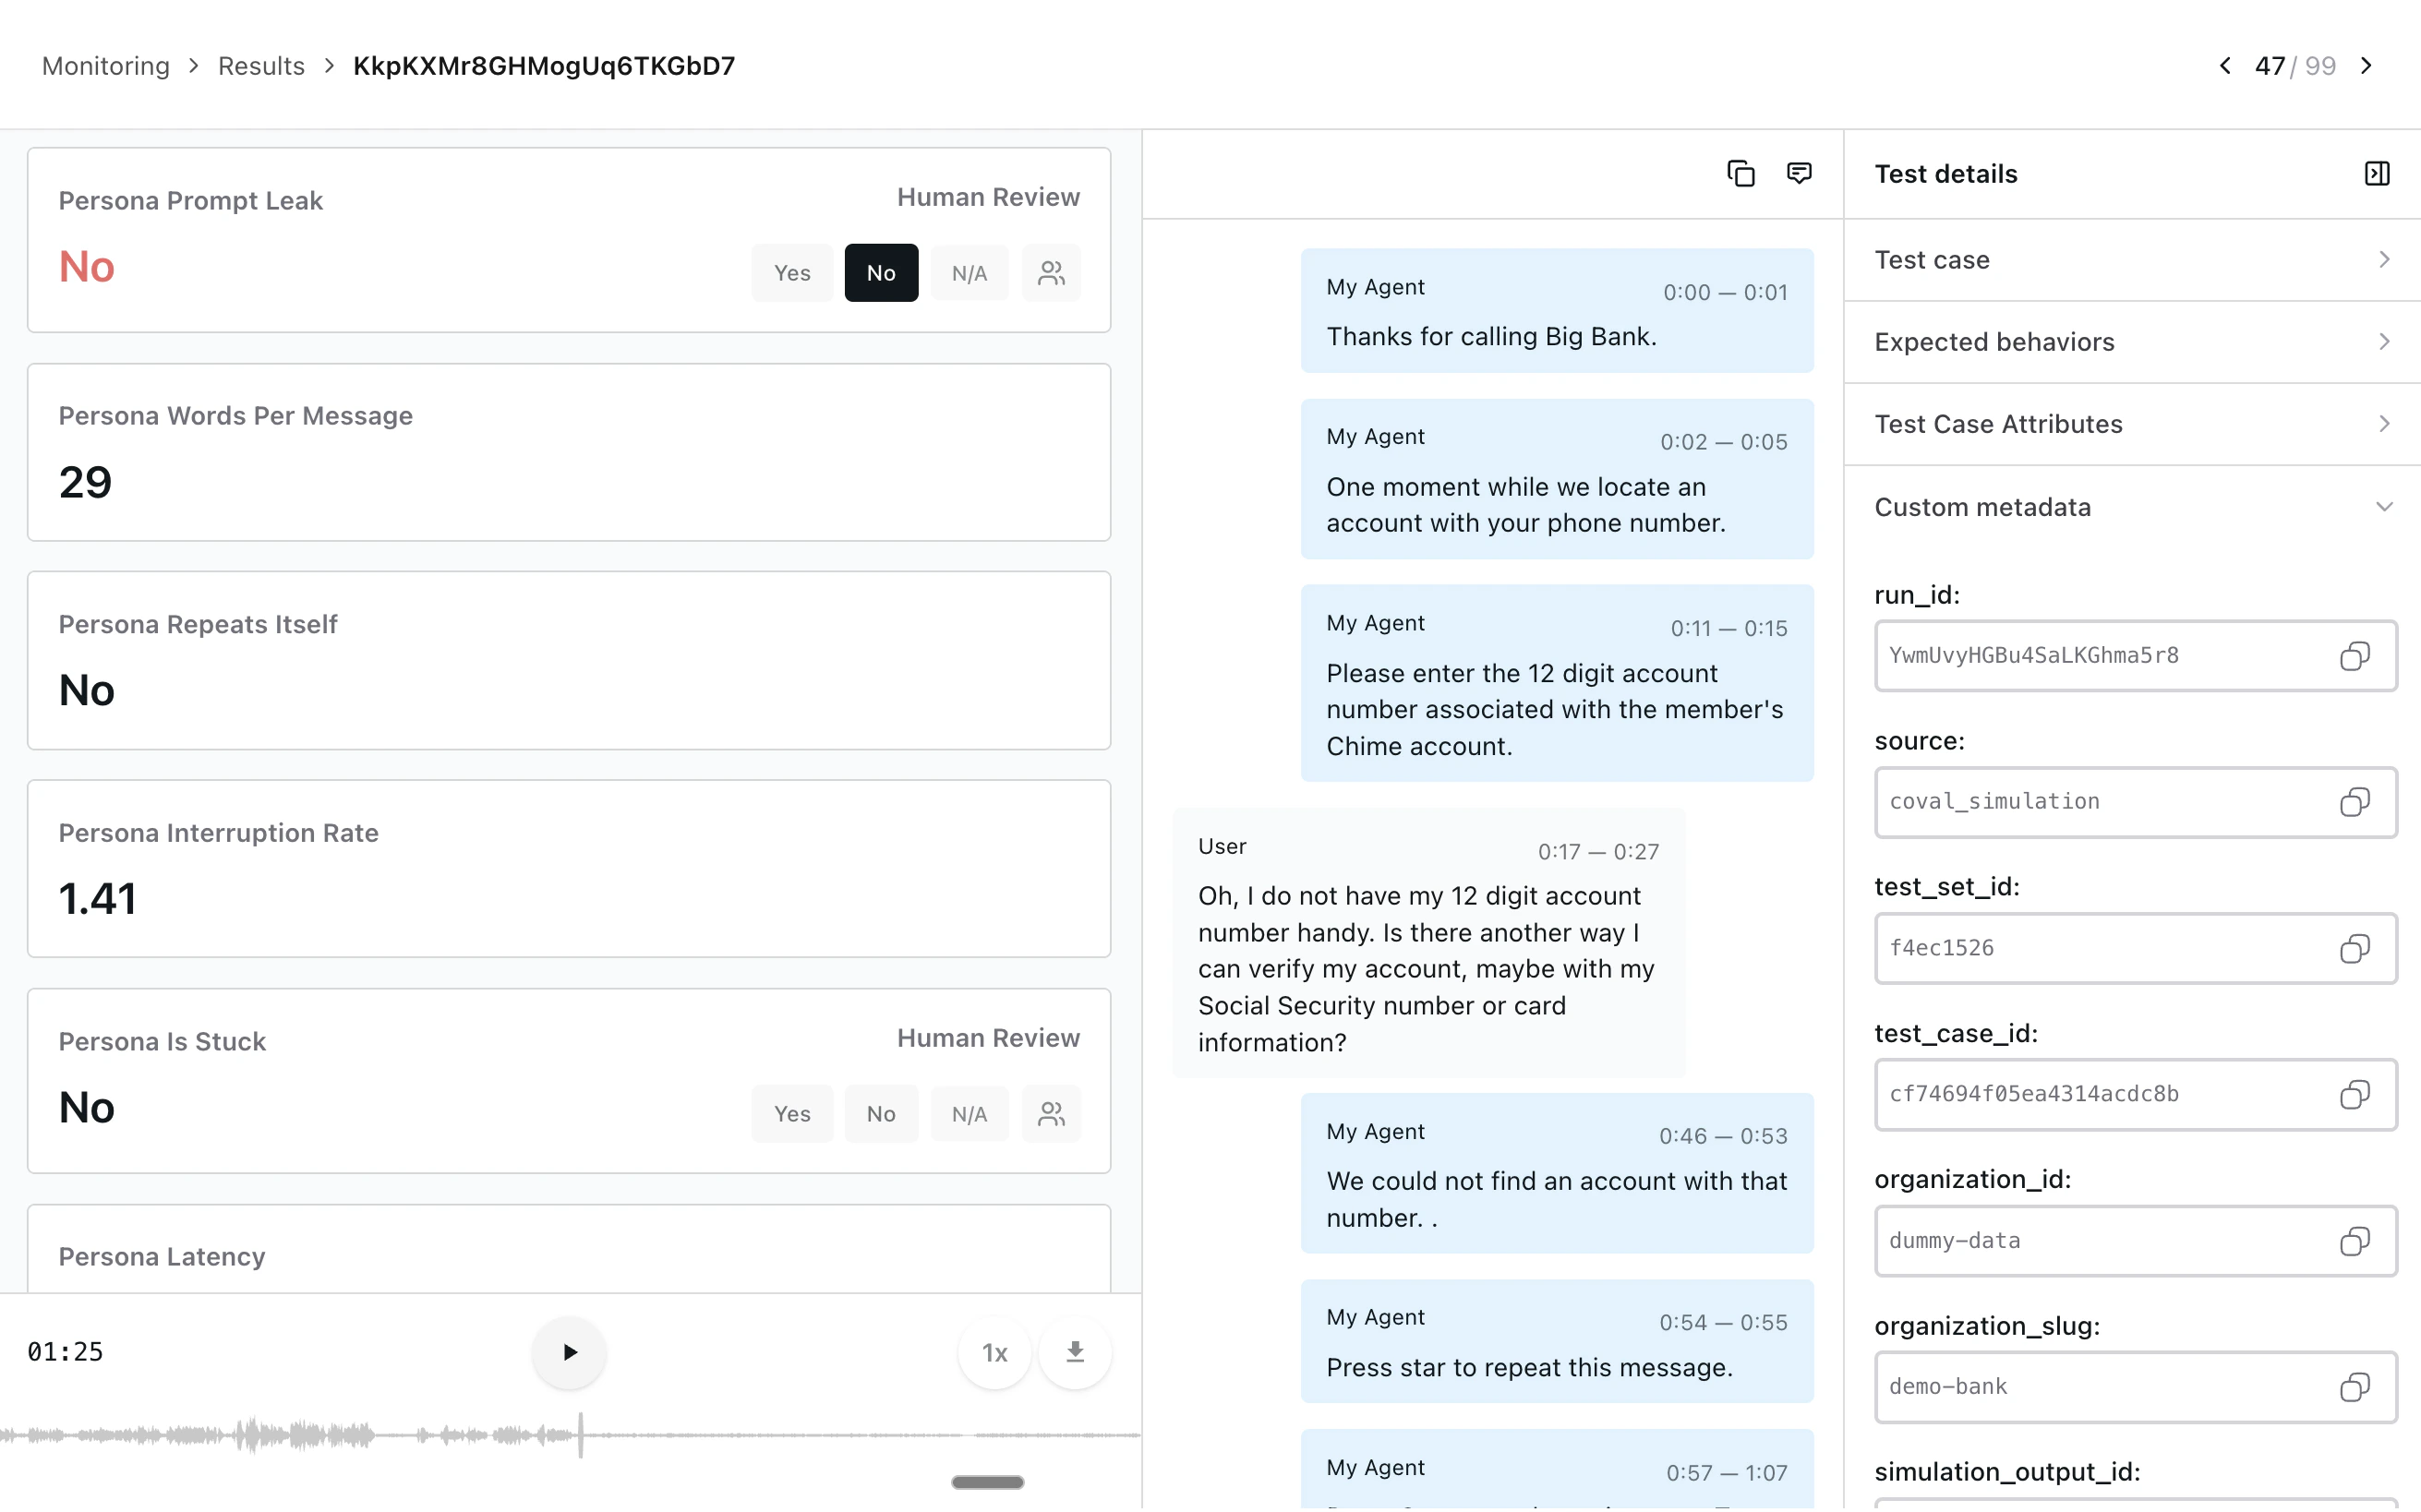Go to the next result of 99

coord(2368,65)
